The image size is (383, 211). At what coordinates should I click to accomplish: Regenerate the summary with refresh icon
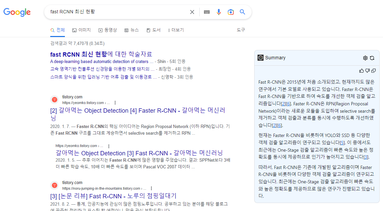[372, 58]
